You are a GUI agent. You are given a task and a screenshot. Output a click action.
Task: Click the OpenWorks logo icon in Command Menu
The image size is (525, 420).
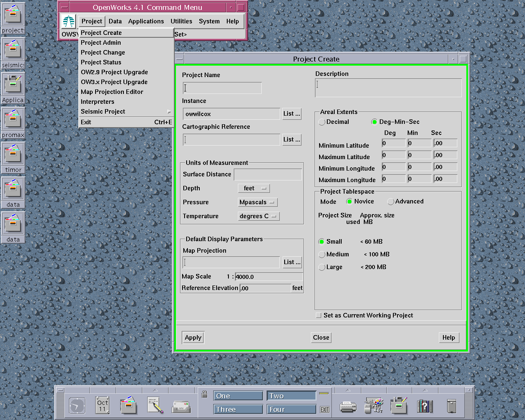tap(68, 21)
